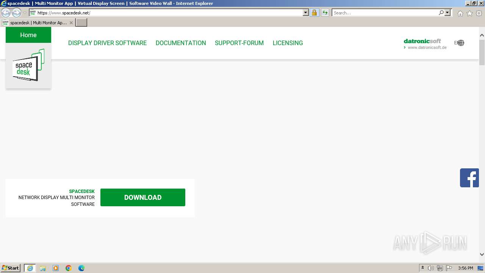This screenshot has width=485, height=273.
Task: Click the spacedesk logo image
Action: [28, 65]
